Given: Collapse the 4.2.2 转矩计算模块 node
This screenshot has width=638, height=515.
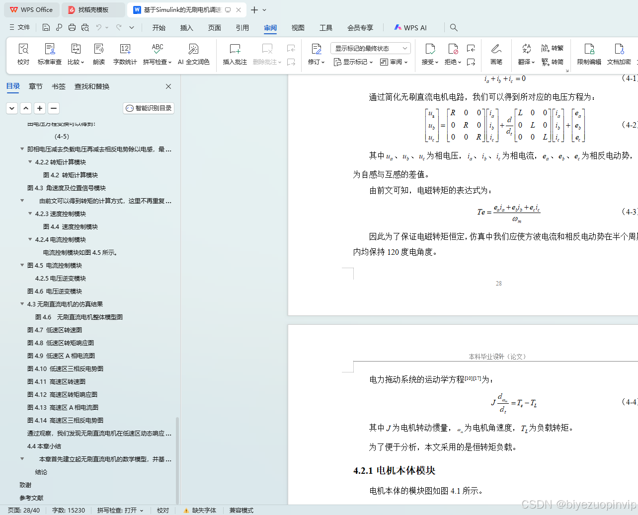Looking at the screenshot, I should click(x=30, y=162).
